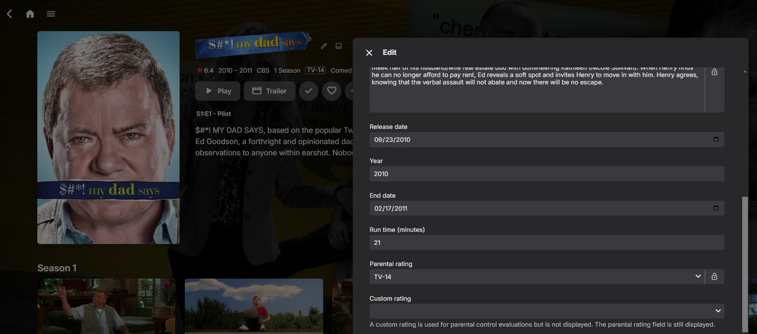Image resolution: width=757 pixels, height=334 pixels.
Task: Open the calendar picker for End date
Action: [716, 208]
